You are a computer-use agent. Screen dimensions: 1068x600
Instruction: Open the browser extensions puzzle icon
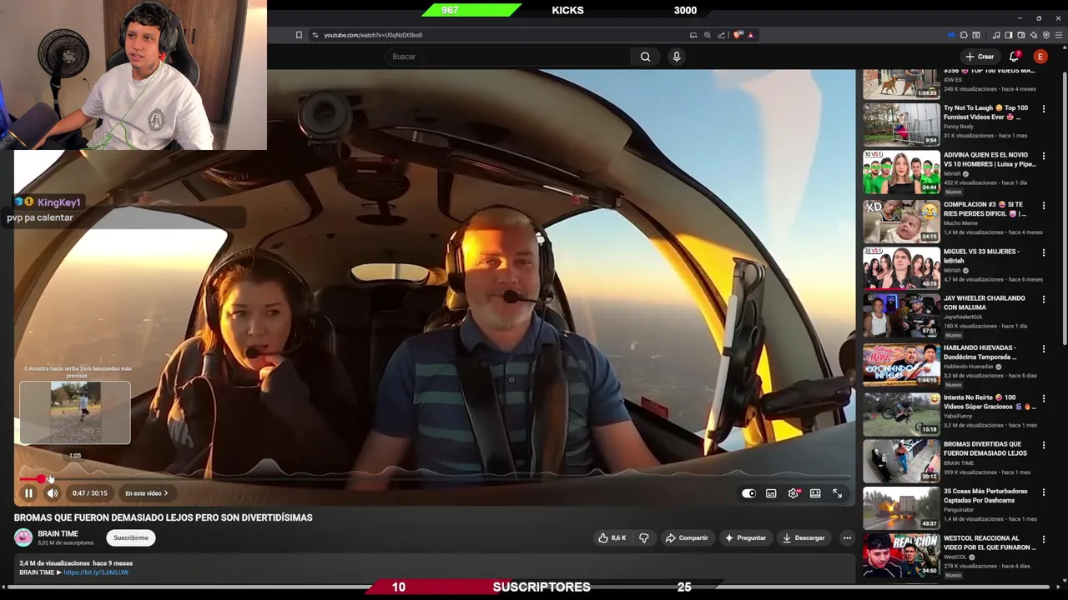click(964, 35)
